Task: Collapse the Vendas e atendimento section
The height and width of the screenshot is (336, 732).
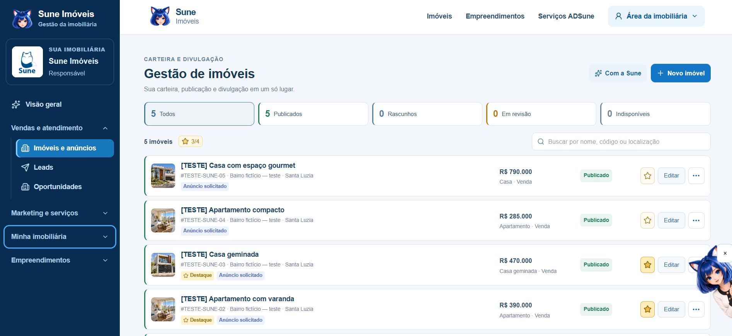Action: 60,128
